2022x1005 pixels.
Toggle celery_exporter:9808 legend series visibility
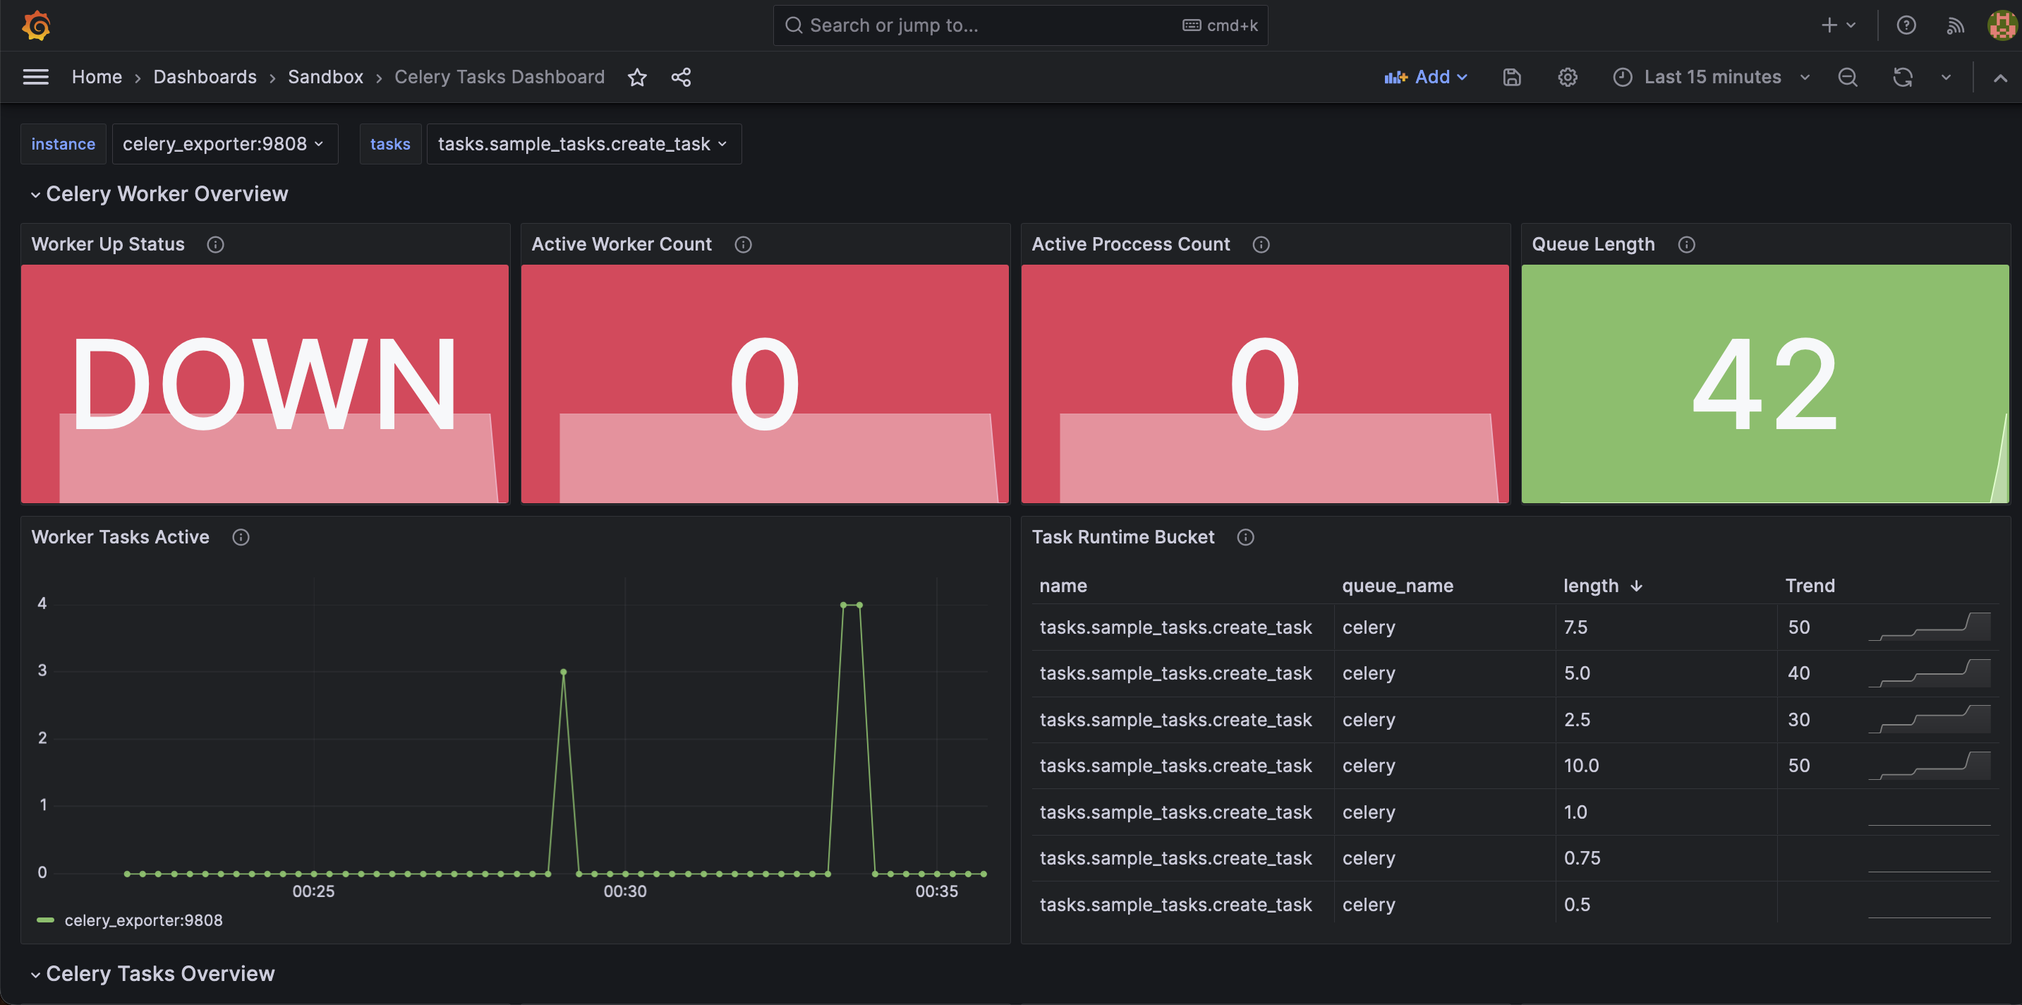coord(143,920)
